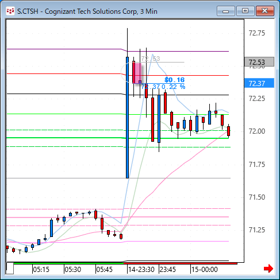This screenshot has height=280, width=280.
Task: Click the gray 72.53 label near candles
Action: click(x=151, y=59)
